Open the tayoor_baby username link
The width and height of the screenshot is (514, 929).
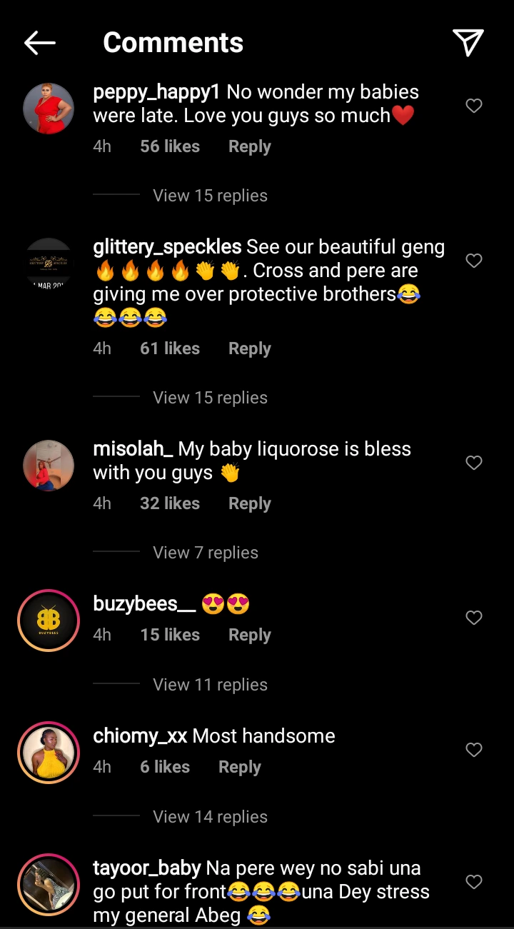147,869
